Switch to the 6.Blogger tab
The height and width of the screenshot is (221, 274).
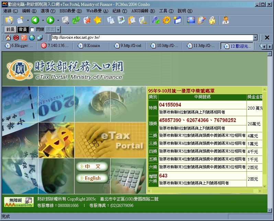click(x=19, y=46)
